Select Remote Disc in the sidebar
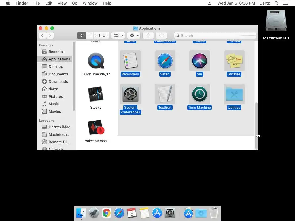The width and height of the screenshot is (295, 221). [x=54, y=142]
